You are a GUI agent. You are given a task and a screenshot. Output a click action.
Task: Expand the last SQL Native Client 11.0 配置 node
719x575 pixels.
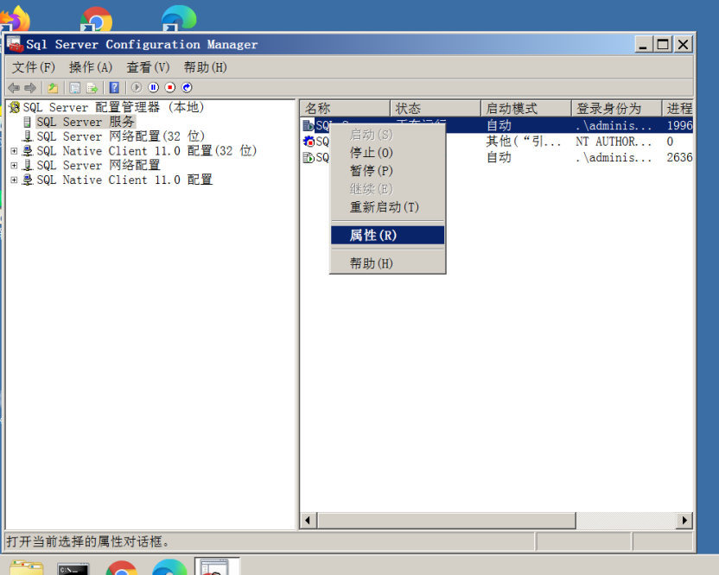(14, 180)
